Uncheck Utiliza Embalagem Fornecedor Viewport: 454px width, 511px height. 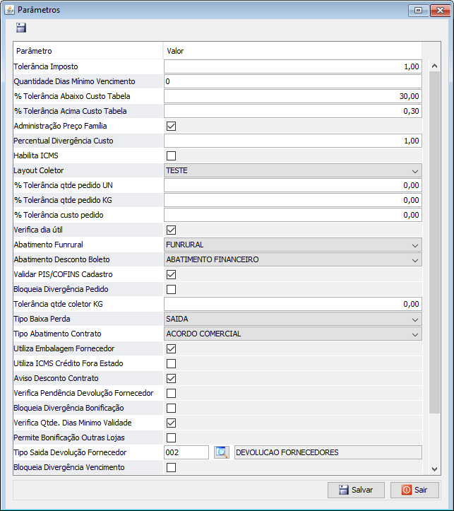(171, 348)
